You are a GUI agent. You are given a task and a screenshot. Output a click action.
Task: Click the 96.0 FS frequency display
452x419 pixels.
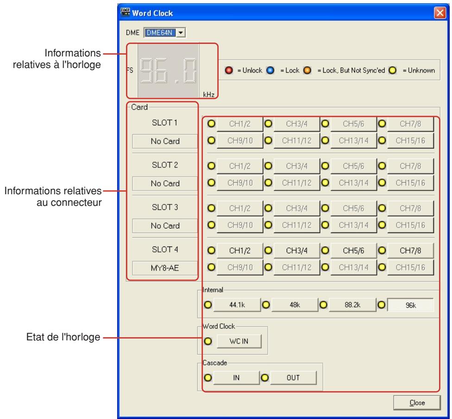[168, 71]
